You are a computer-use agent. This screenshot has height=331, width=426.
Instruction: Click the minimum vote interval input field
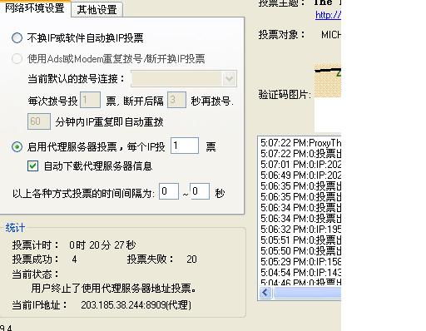pos(169,191)
